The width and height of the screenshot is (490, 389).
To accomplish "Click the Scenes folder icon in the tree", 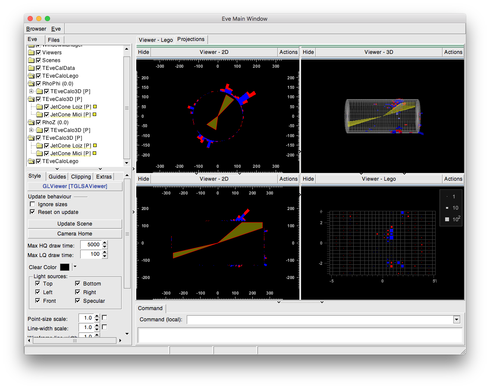I will [x=32, y=60].
